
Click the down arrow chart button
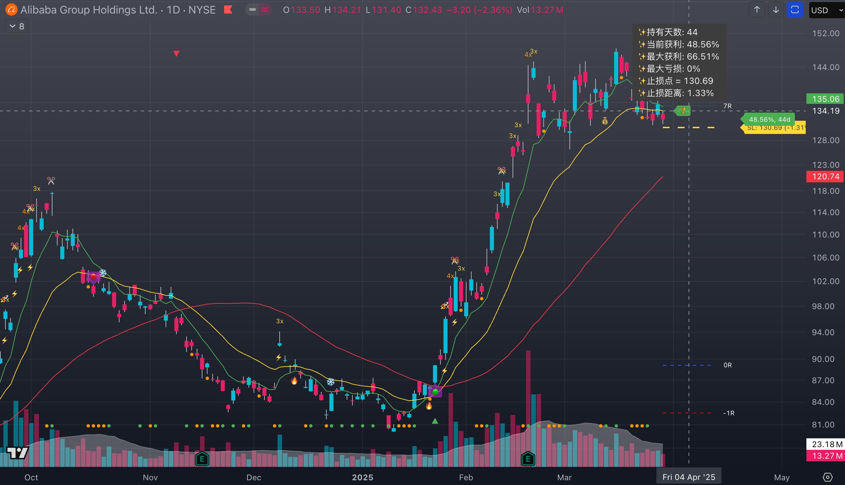click(776, 10)
